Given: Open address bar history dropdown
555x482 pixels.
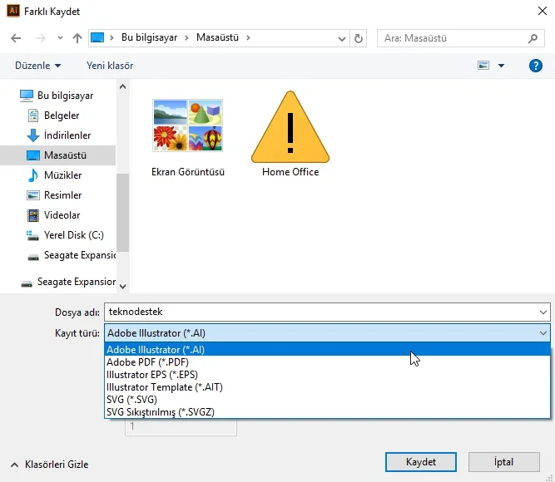Looking at the screenshot, I should tap(341, 38).
